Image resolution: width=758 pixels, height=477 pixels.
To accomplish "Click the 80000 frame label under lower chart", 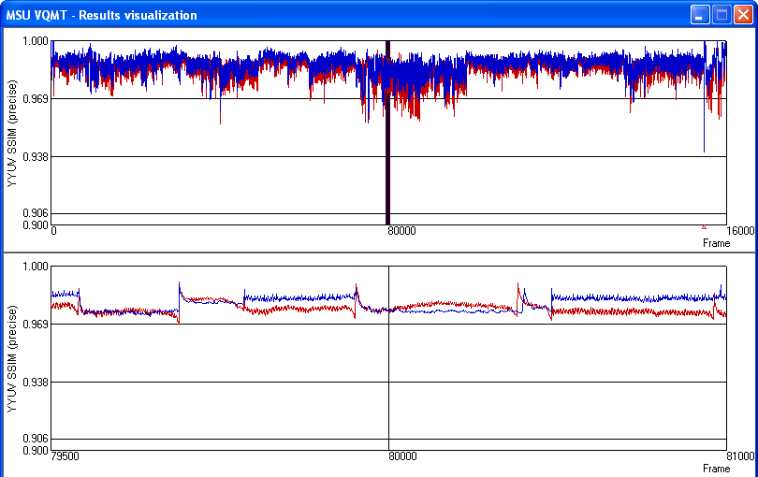I will coord(402,456).
